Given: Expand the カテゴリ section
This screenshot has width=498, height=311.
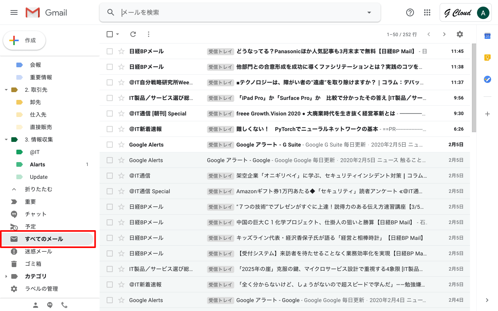Looking at the screenshot, I should [6, 276].
